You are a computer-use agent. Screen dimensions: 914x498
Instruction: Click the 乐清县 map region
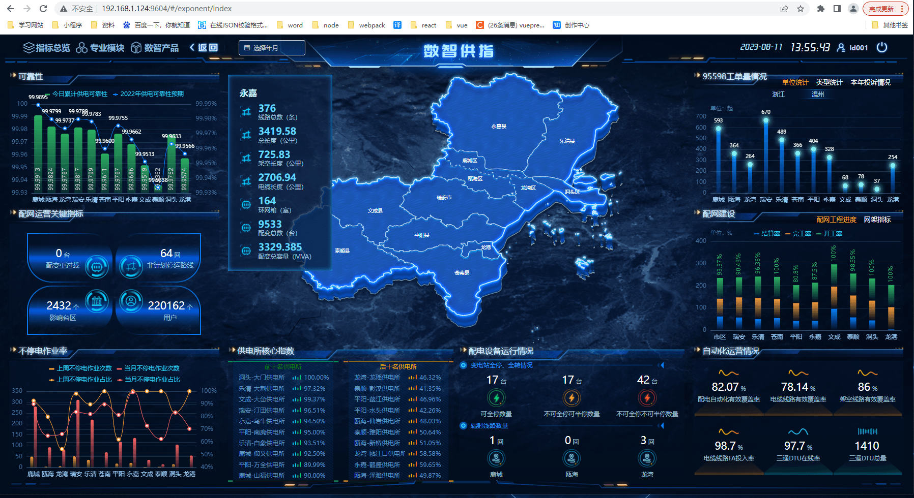567,141
